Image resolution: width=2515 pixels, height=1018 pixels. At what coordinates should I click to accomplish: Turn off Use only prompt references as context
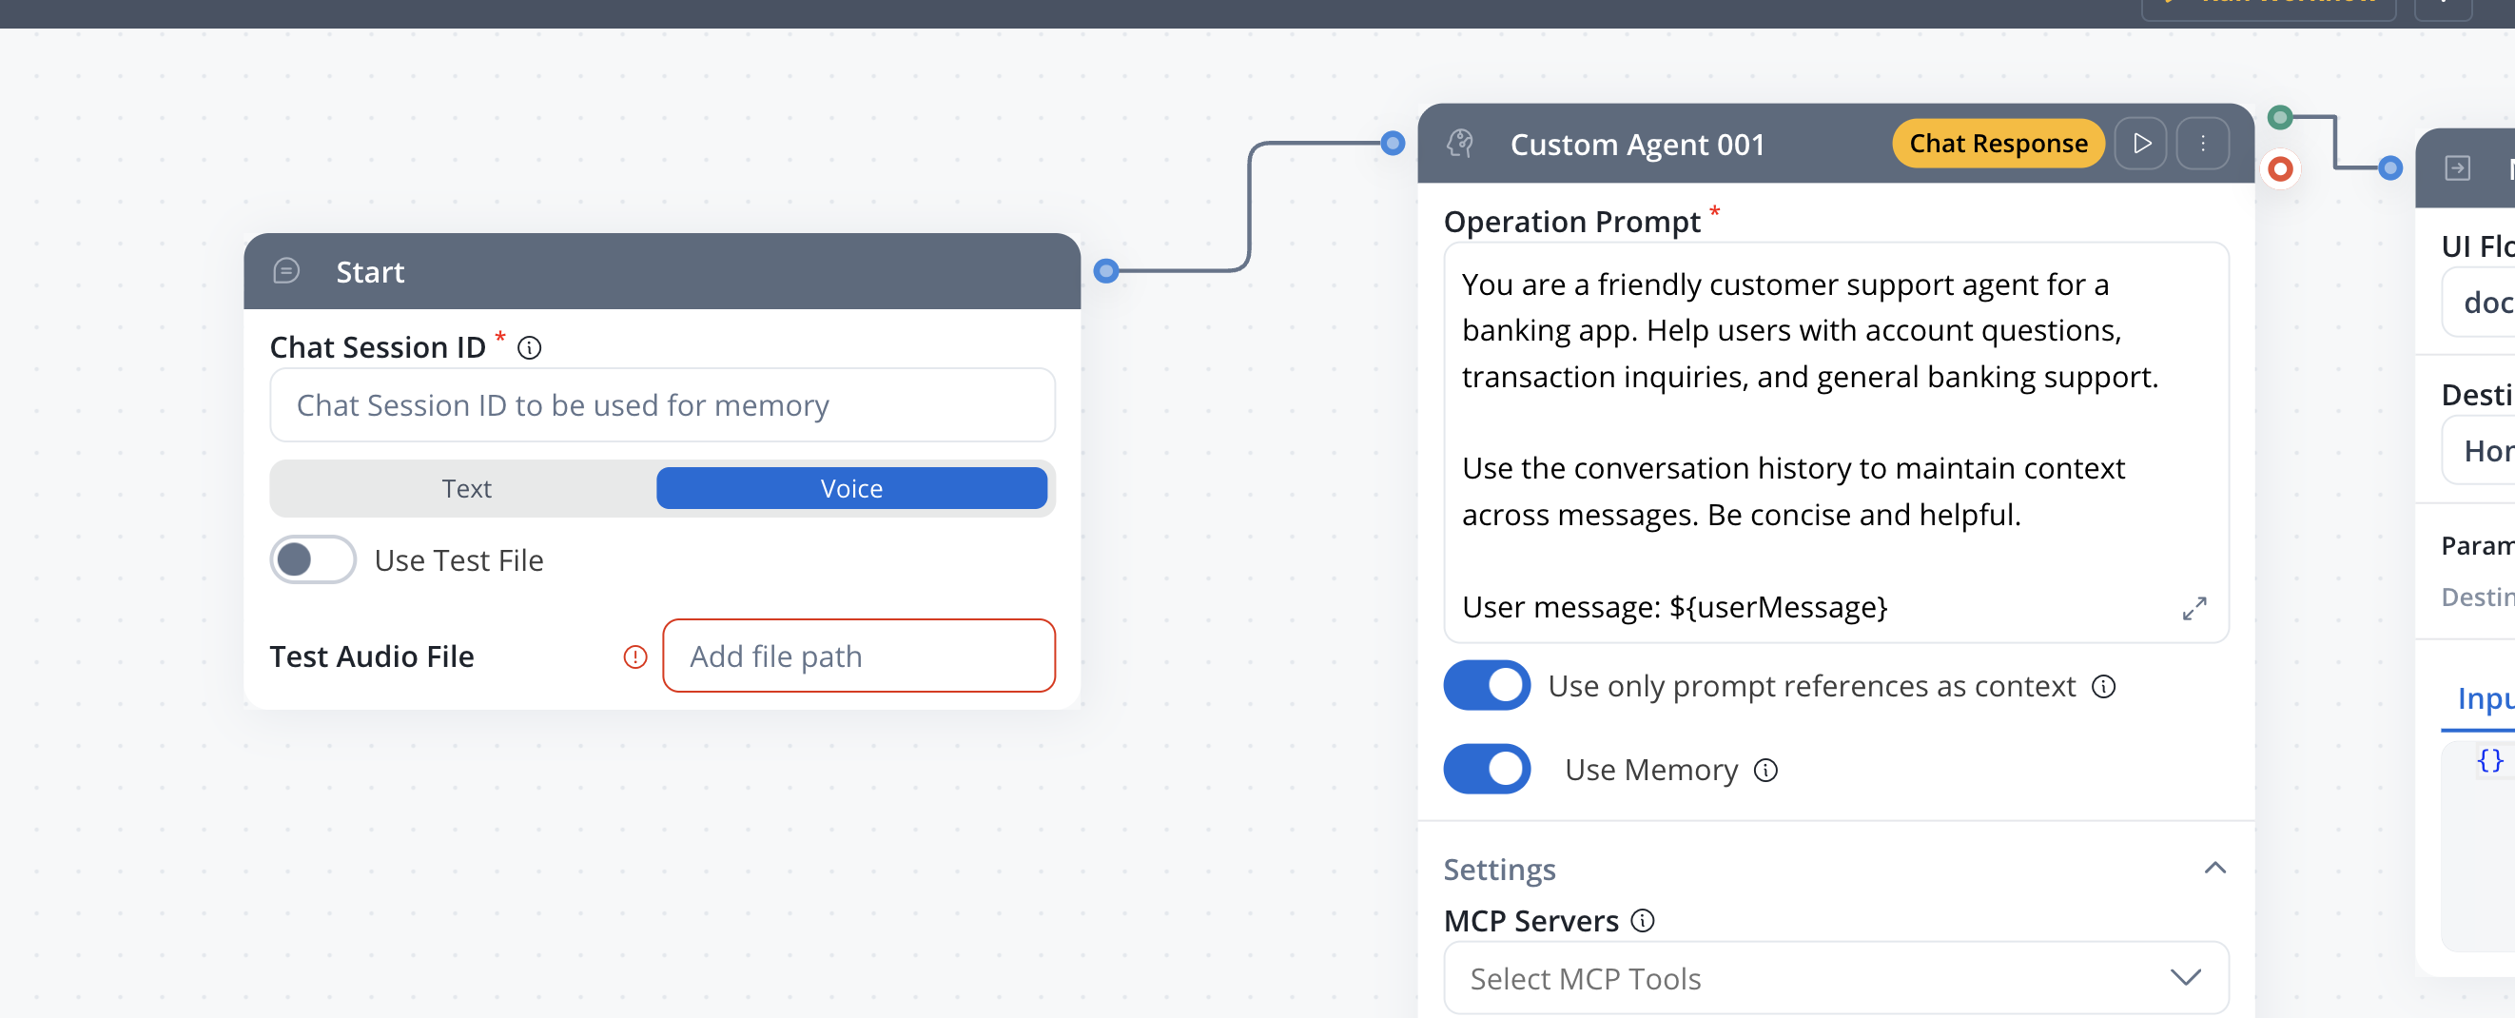click(x=1486, y=685)
